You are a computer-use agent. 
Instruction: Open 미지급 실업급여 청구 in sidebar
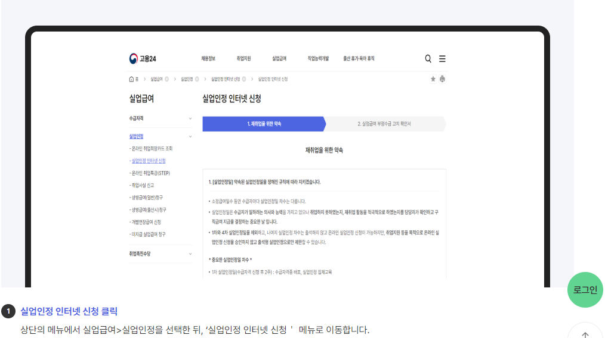pyautogui.click(x=147, y=234)
